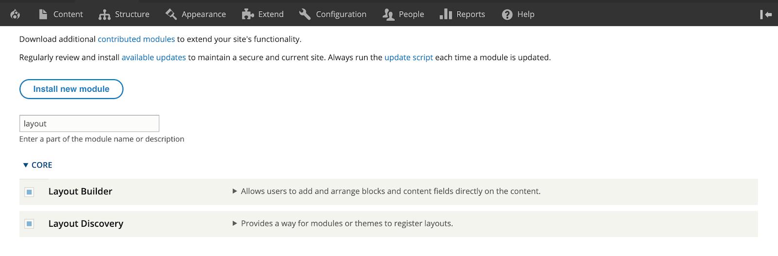Click the Layout Builder module name

click(80, 191)
